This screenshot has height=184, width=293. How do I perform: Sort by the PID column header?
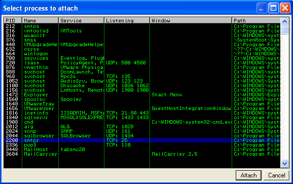[x=13, y=20]
